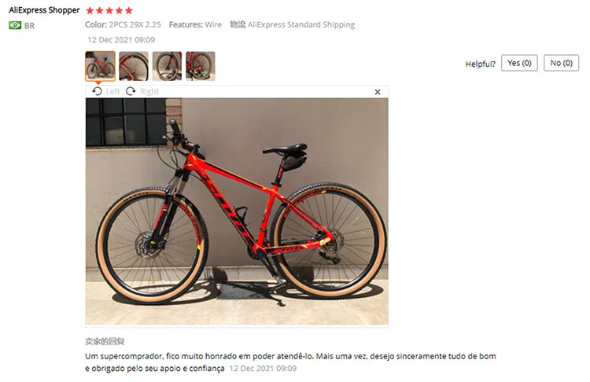This screenshot has width=590, height=382.
Task: Click the Brazil flag icon beside BR
Action: (15, 25)
